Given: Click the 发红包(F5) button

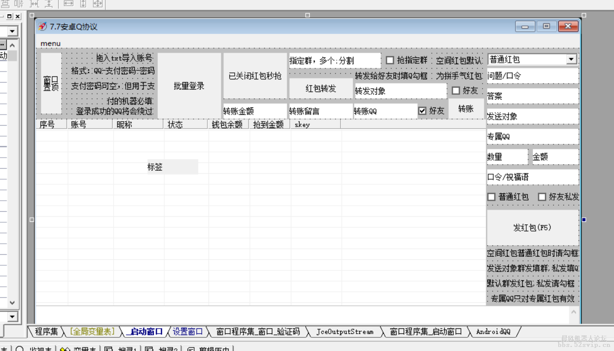Looking at the screenshot, I should 532,228.
